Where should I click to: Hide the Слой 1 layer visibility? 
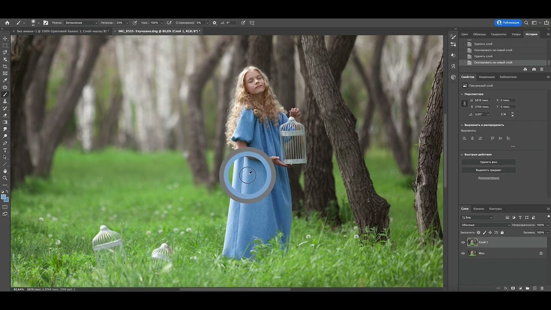tap(463, 242)
